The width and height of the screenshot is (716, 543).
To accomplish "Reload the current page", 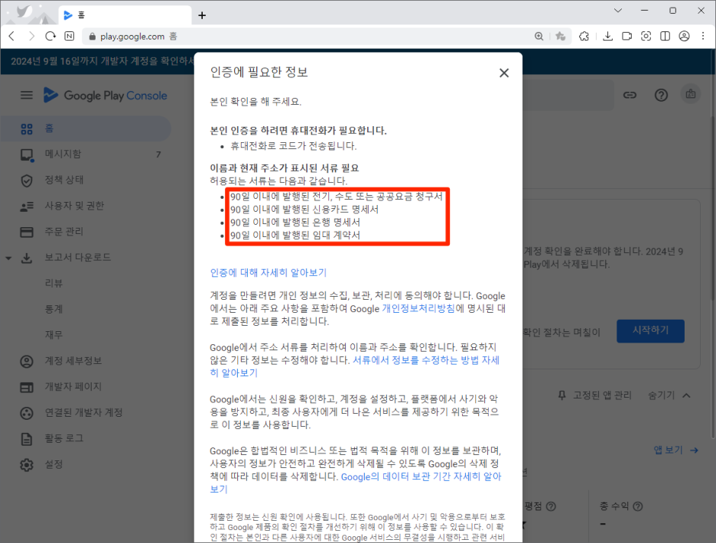I will pyautogui.click(x=50, y=36).
